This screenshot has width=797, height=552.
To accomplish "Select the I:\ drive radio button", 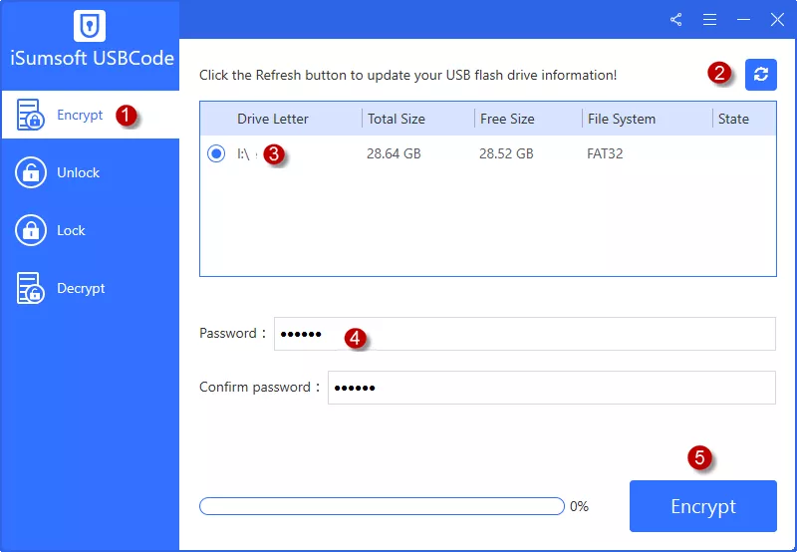I will coord(216,153).
